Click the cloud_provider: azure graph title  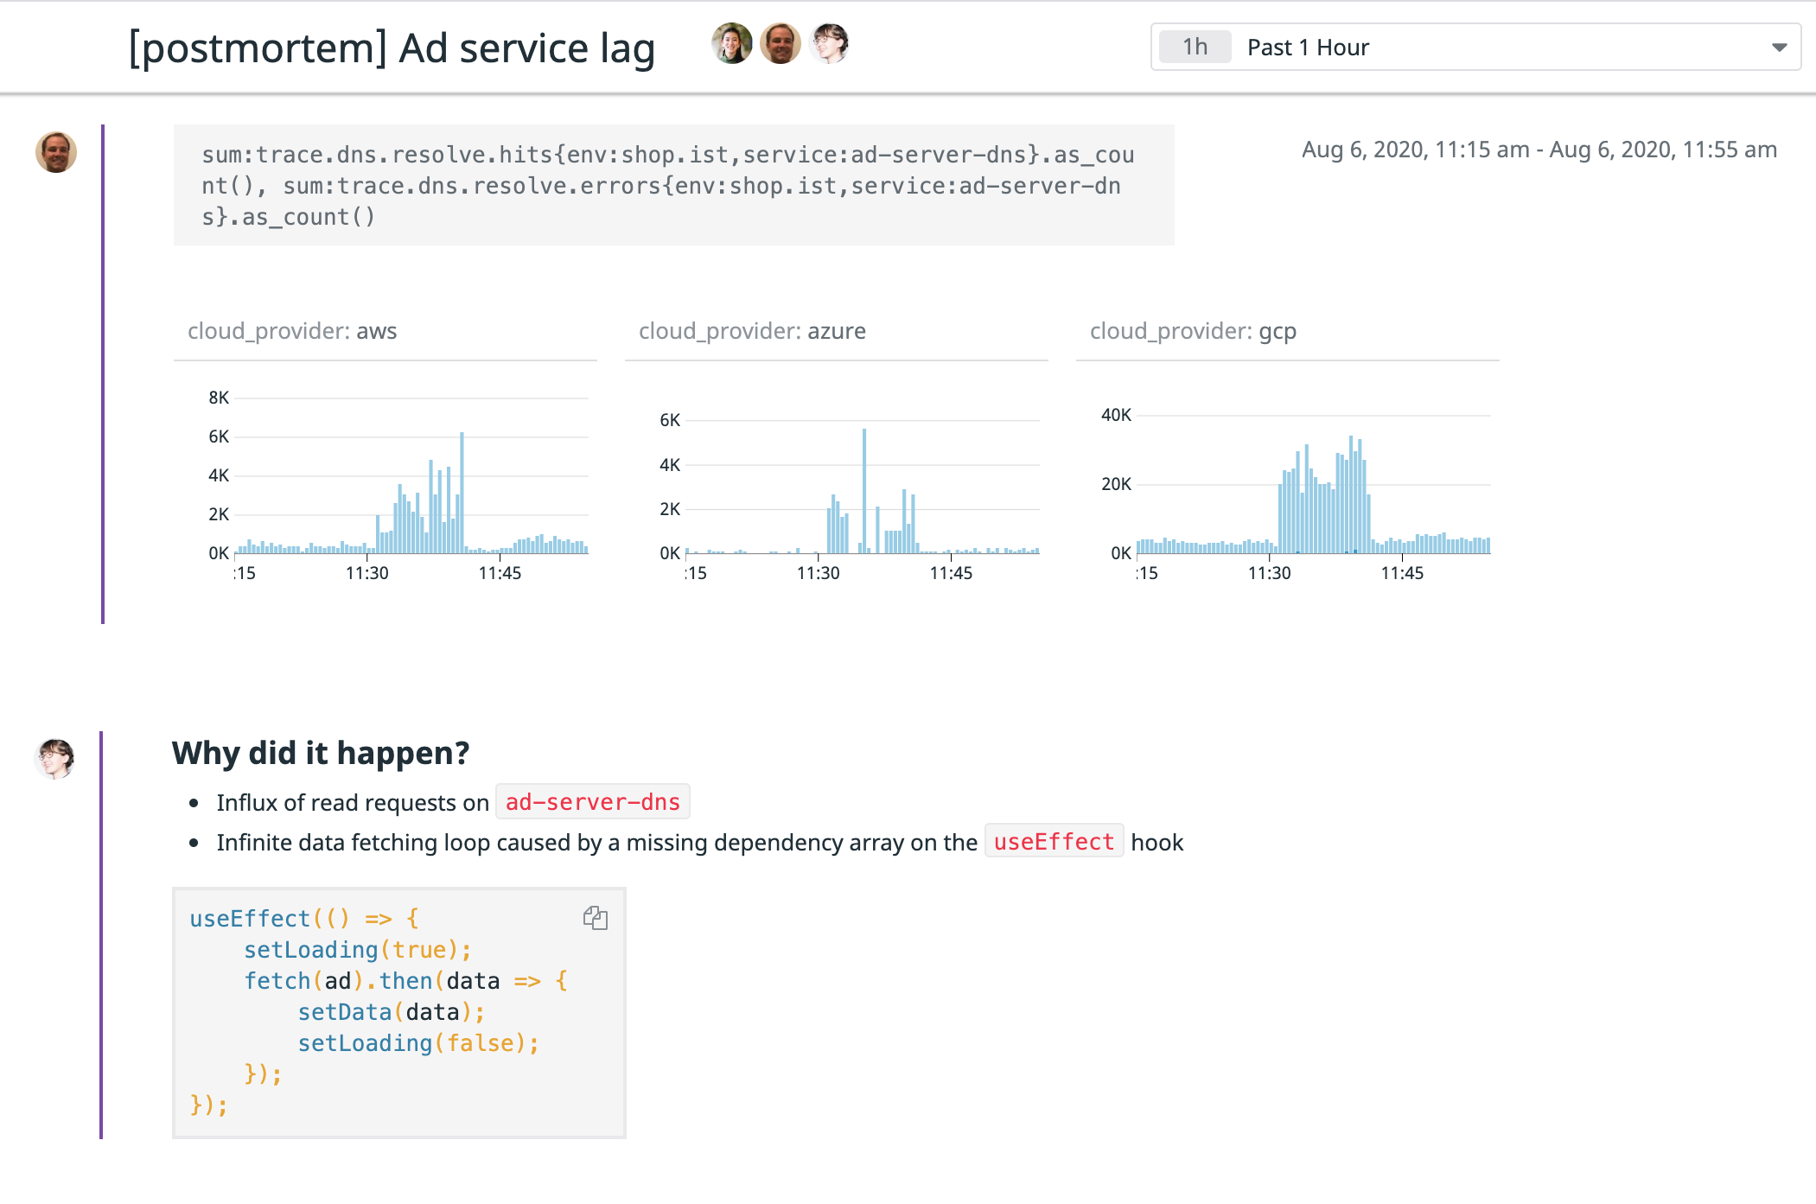tap(752, 331)
